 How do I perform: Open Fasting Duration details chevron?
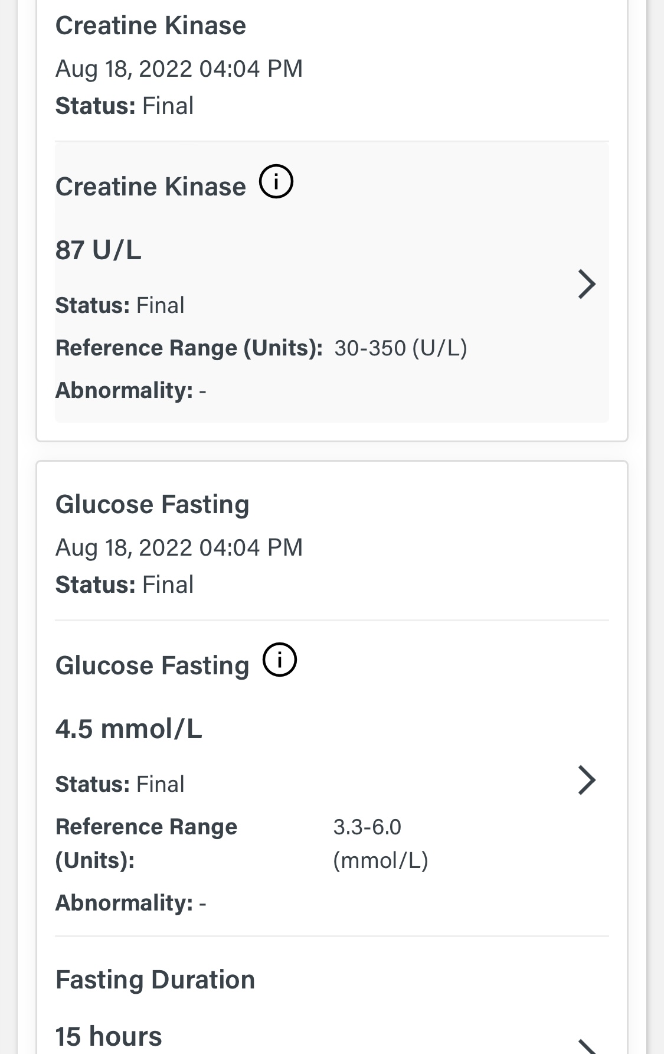(x=586, y=1045)
